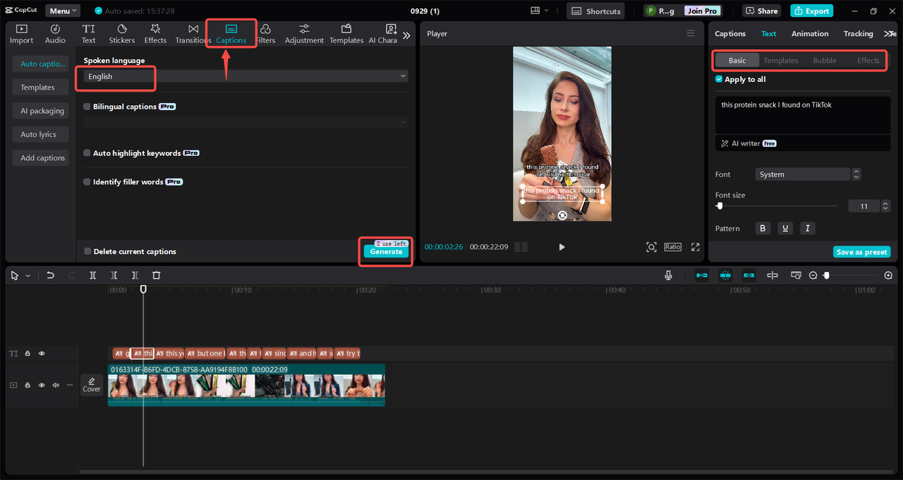Click the delete trash icon in timeline toolbar

[x=157, y=275]
